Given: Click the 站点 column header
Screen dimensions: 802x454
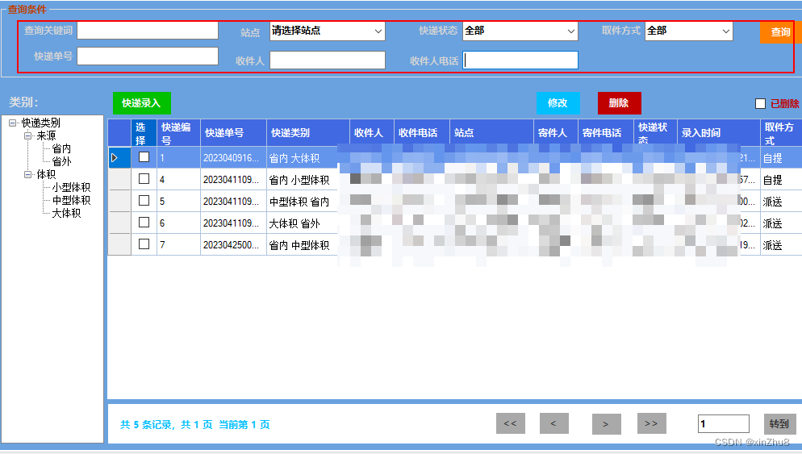Looking at the screenshot, I should pyautogui.click(x=492, y=133).
